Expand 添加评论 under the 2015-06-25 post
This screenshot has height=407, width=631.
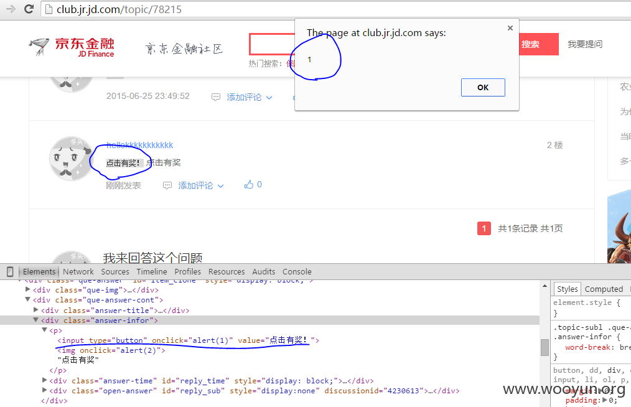click(x=250, y=97)
